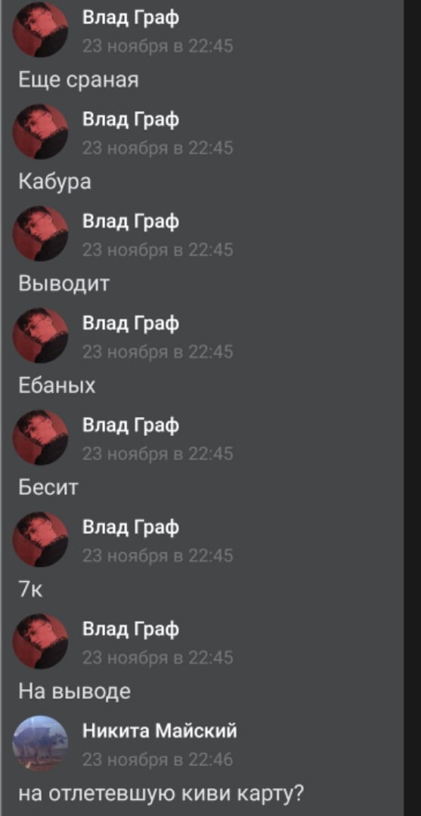
Task: Select the 'Выводит' message text
Action: pos(64,283)
